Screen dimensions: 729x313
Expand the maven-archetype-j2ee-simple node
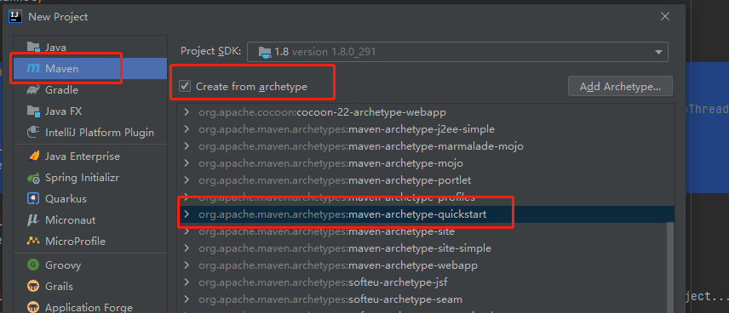[x=187, y=129]
